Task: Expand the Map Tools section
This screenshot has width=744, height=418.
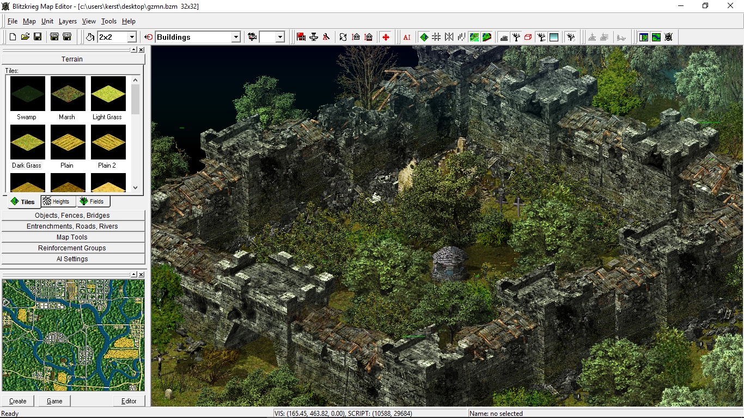Action: 73,237
